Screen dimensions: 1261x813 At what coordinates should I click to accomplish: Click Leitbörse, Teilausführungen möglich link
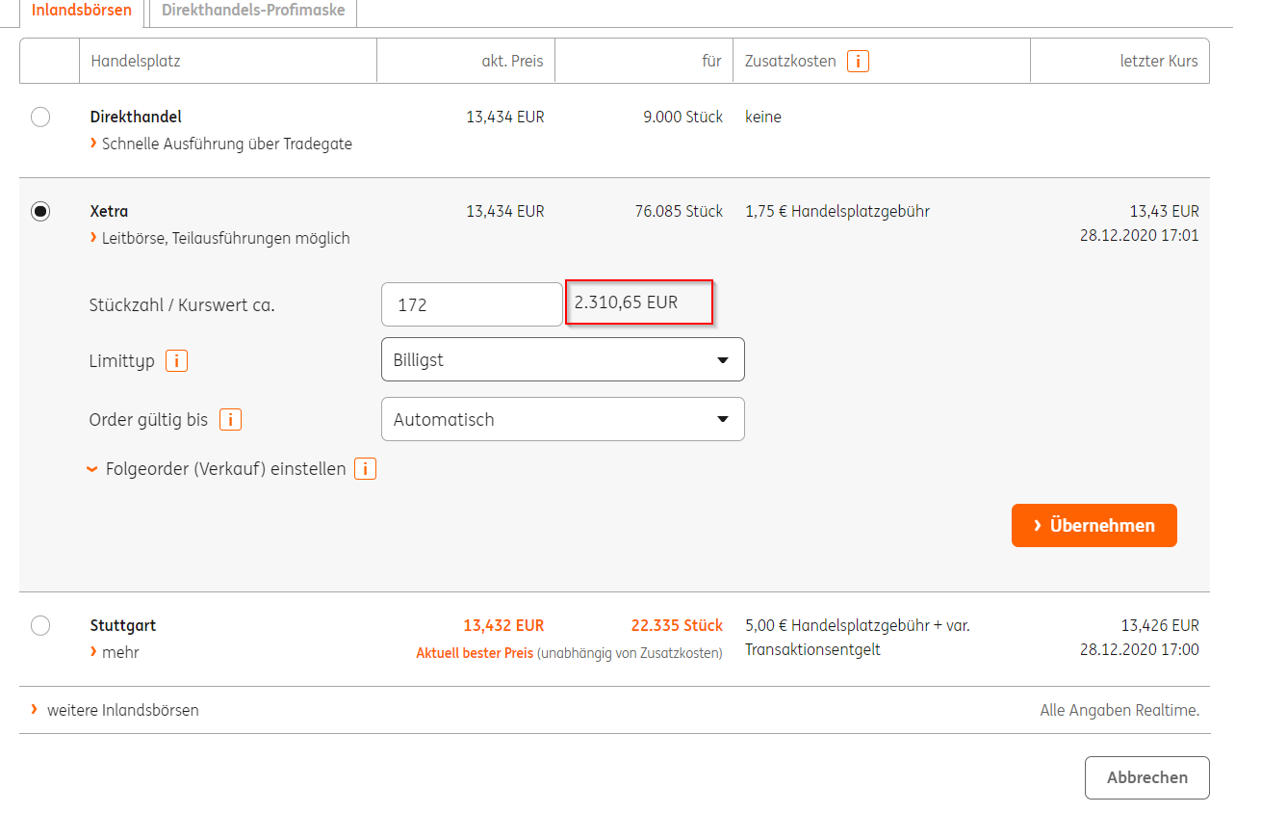coord(225,238)
